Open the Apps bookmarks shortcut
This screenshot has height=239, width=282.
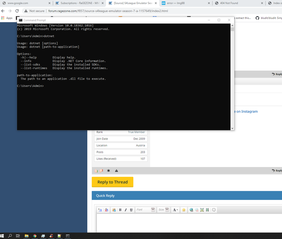coord(7,18)
